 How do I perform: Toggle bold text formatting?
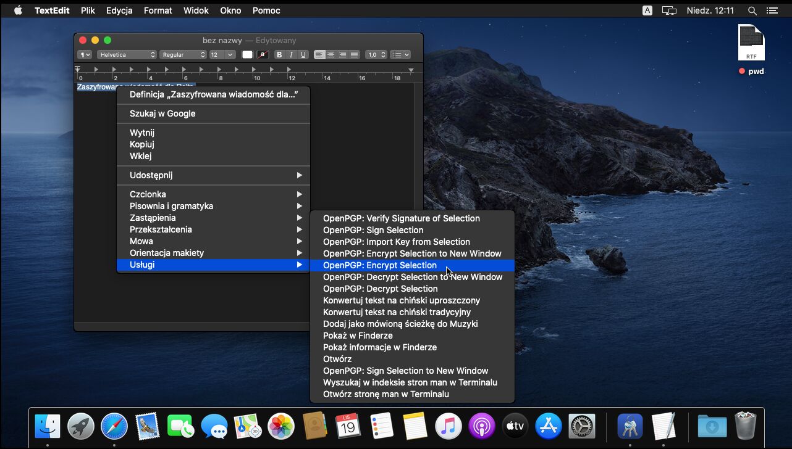[x=279, y=55]
